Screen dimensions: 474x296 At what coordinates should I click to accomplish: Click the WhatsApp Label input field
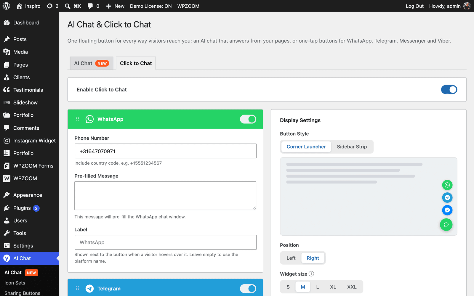point(166,242)
